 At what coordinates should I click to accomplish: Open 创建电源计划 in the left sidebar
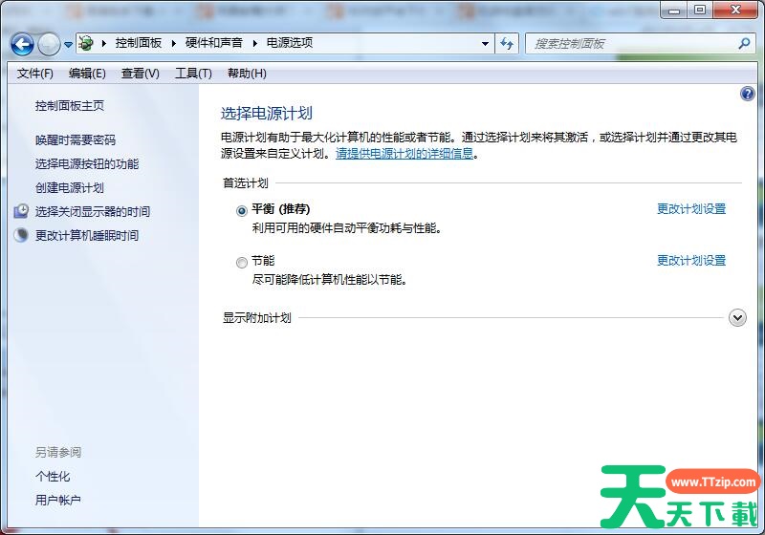click(x=70, y=188)
